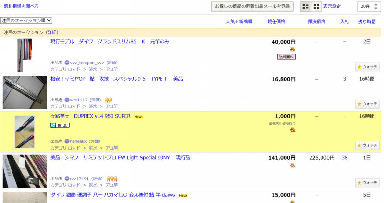384x203 pixels.
Task: Open 格安！マミヤOP 鮎 攻技 auction title
Action: (117, 79)
